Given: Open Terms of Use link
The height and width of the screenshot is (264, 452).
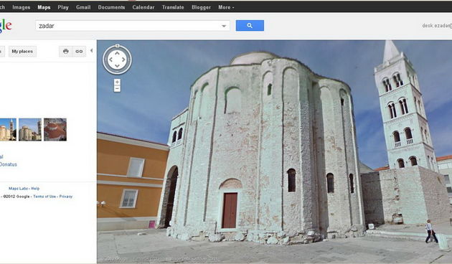Looking at the screenshot, I should pyautogui.click(x=44, y=197).
